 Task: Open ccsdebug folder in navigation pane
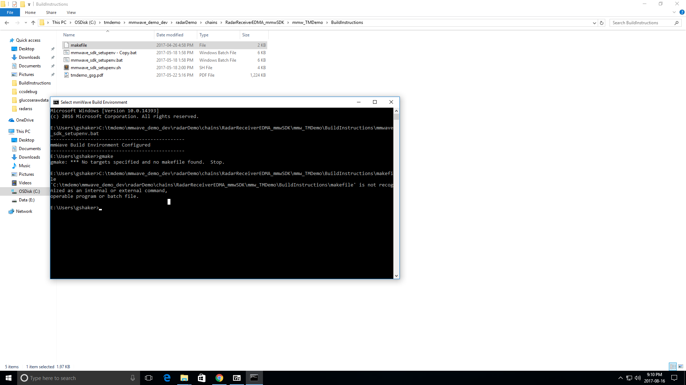(28, 92)
